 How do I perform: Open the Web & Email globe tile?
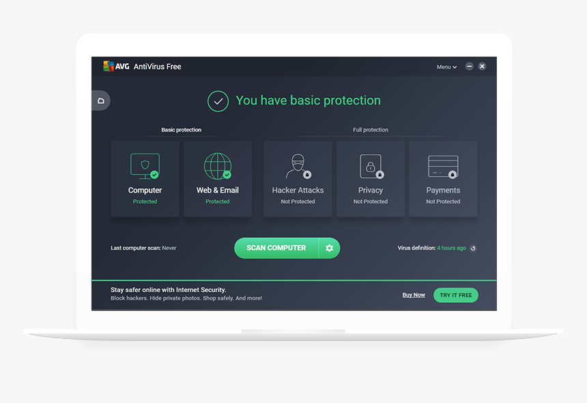click(x=218, y=179)
